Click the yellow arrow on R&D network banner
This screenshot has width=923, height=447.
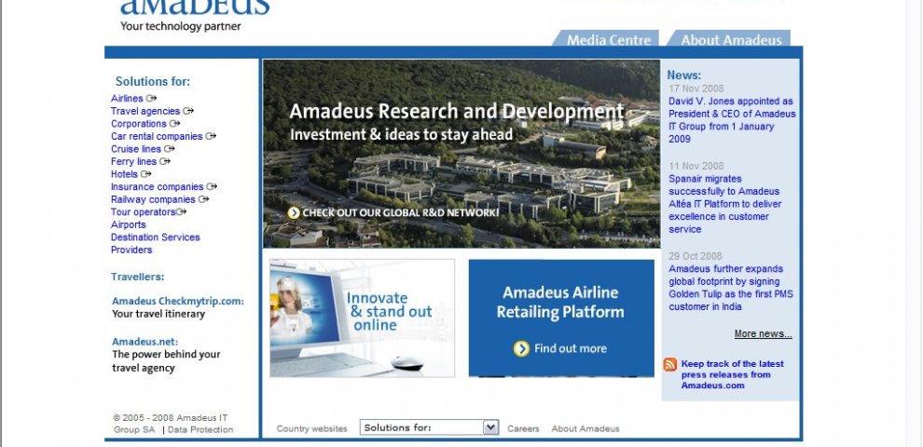pyautogui.click(x=294, y=212)
